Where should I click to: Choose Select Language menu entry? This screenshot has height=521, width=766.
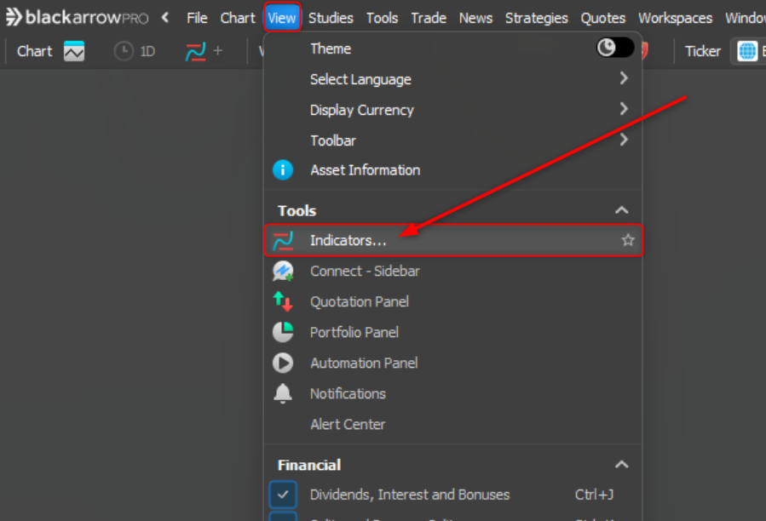pyautogui.click(x=452, y=79)
